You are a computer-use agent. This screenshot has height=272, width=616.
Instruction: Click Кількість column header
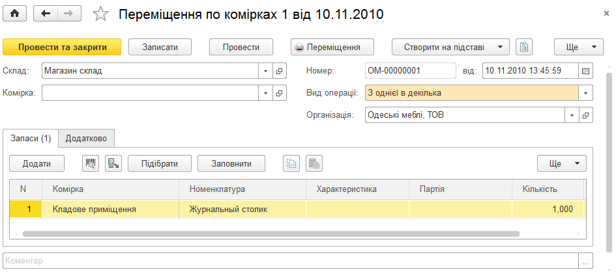[548, 189]
